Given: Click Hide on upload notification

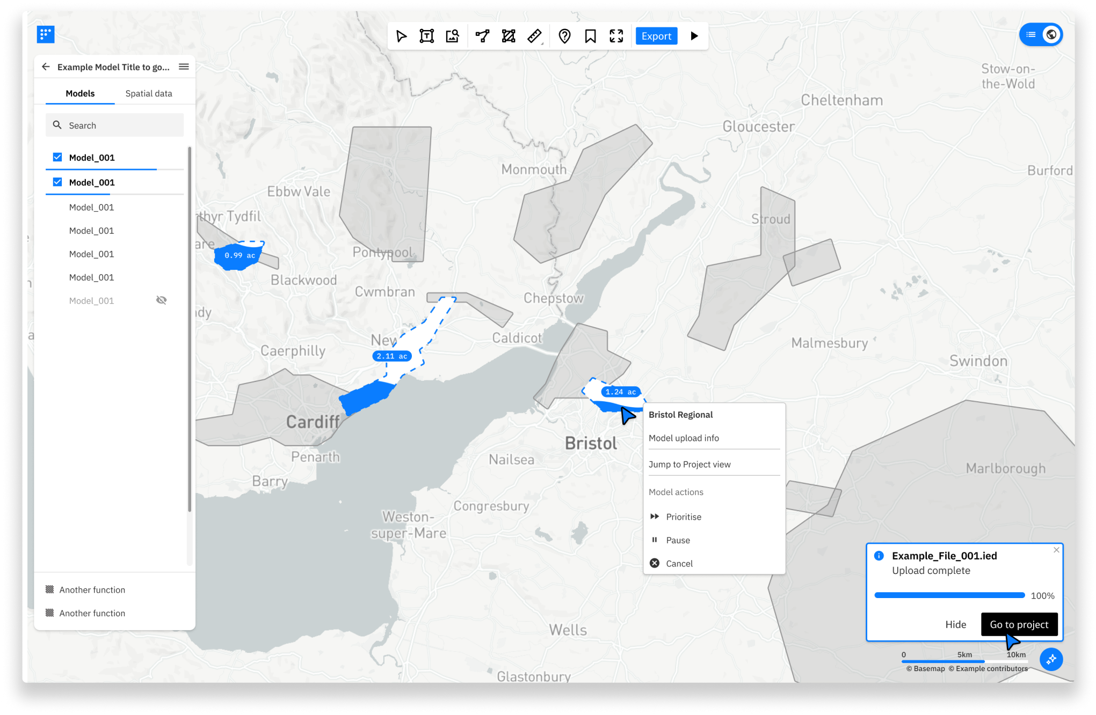Looking at the screenshot, I should click(955, 624).
